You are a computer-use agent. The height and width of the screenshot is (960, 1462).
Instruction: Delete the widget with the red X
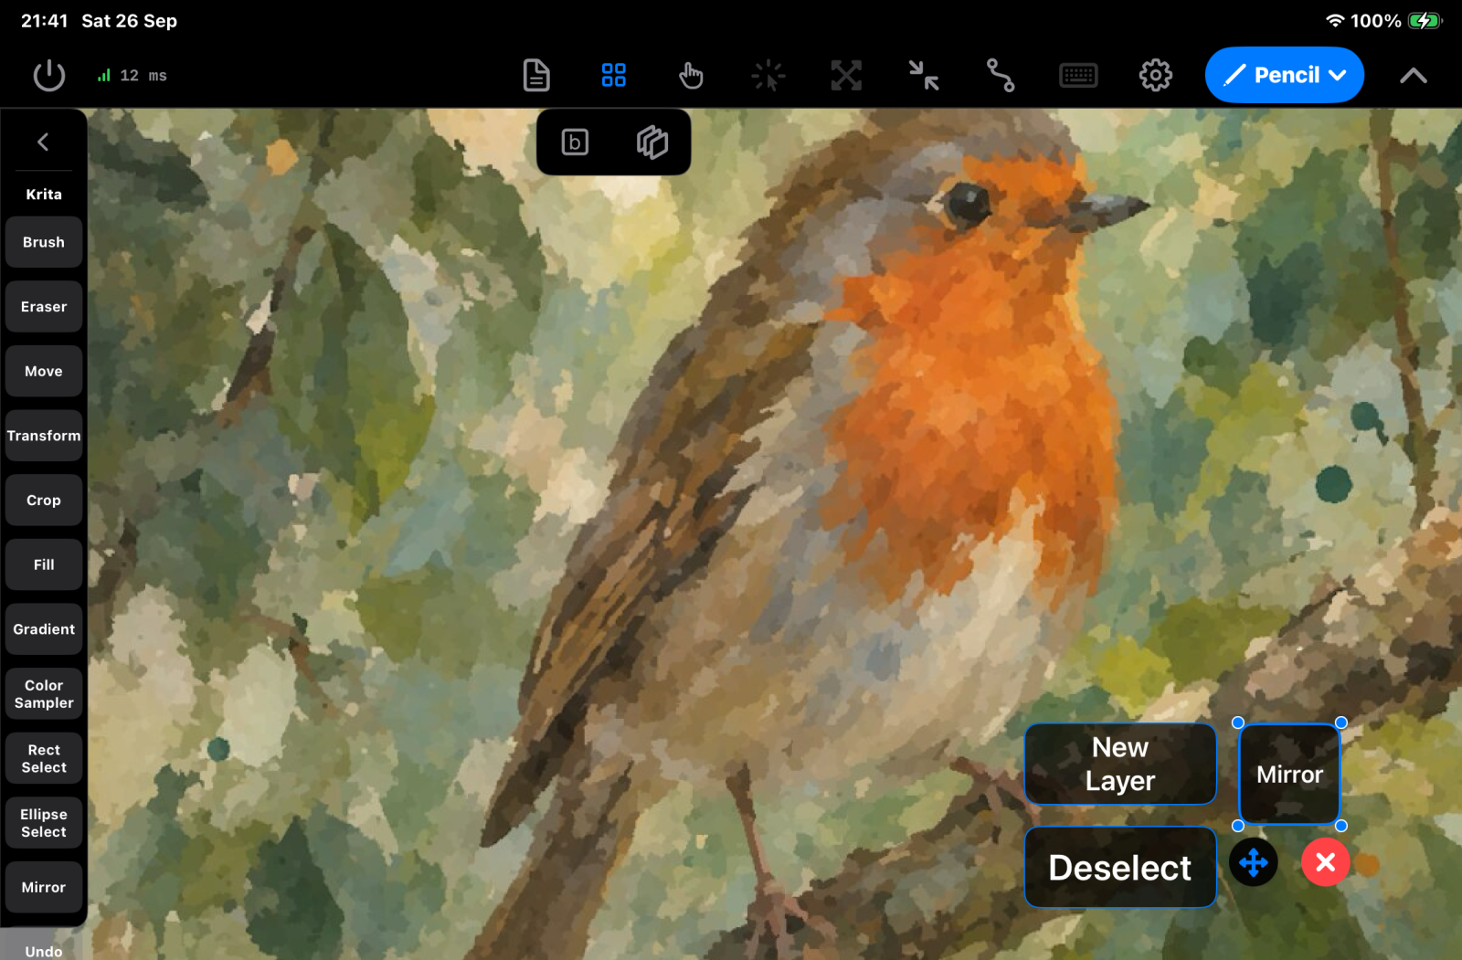point(1326,862)
